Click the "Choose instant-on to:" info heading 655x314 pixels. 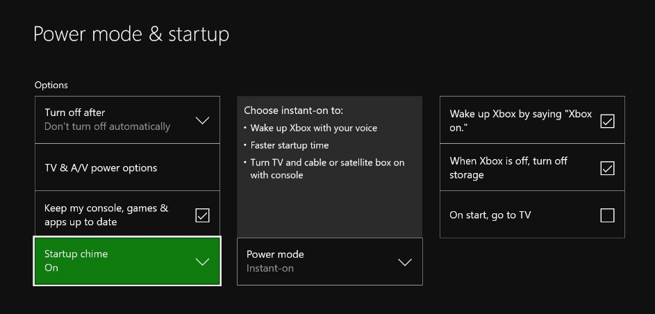(x=293, y=110)
